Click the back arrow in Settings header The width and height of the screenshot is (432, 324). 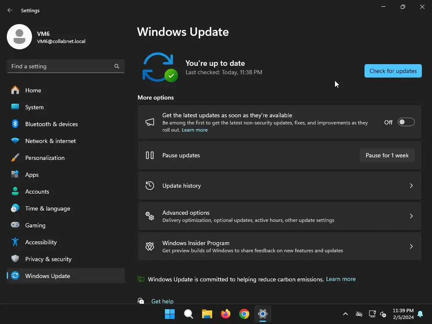click(10, 10)
